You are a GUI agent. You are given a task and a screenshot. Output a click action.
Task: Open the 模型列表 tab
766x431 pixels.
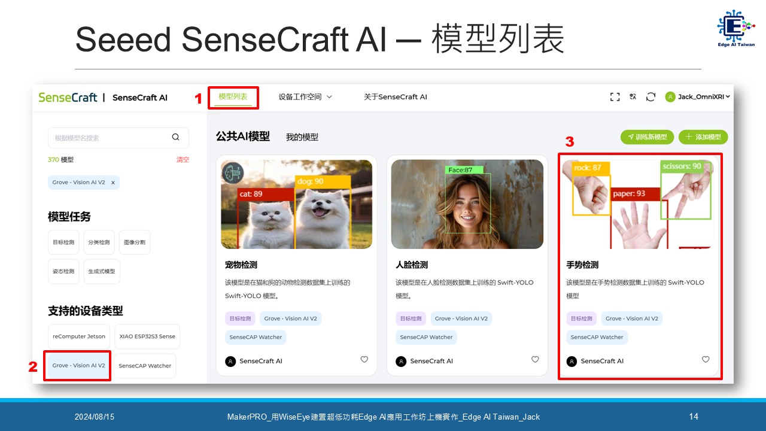coord(233,97)
